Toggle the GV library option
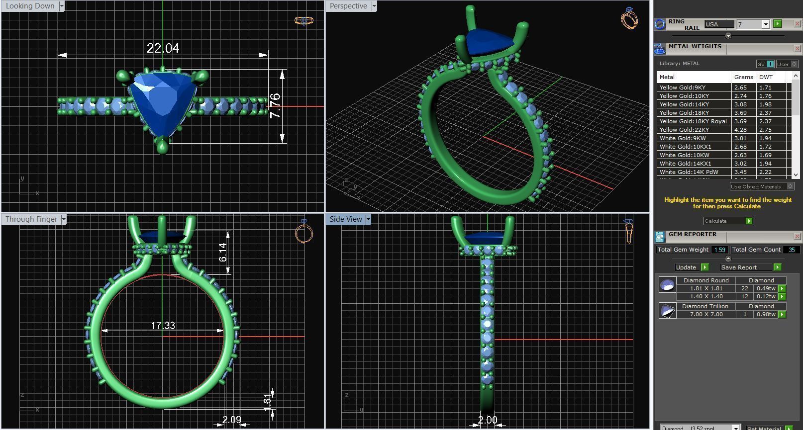Image resolution: width=803 pixels, height=430 pixels. (765, 64)
